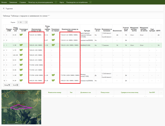Open Ръководство за потребителя menu
165x126 pixels.
(x=77, y=2)
